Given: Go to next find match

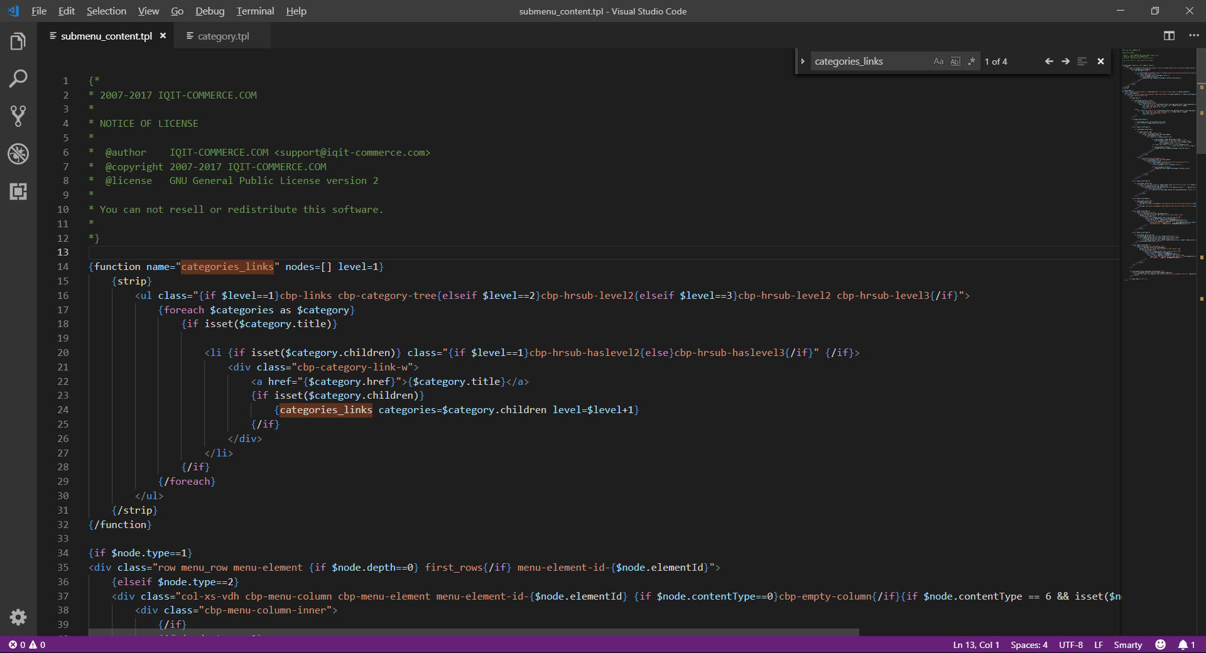Looking at the screenshot, I should [x=1065, y=62].
